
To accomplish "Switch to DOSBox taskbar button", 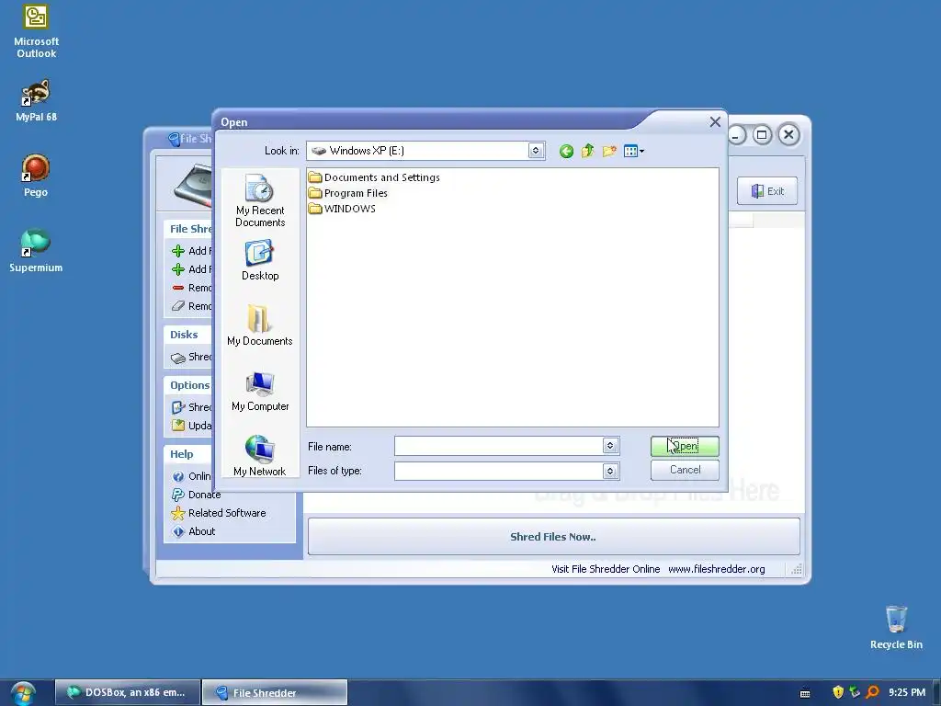I will tap(128, 692).
